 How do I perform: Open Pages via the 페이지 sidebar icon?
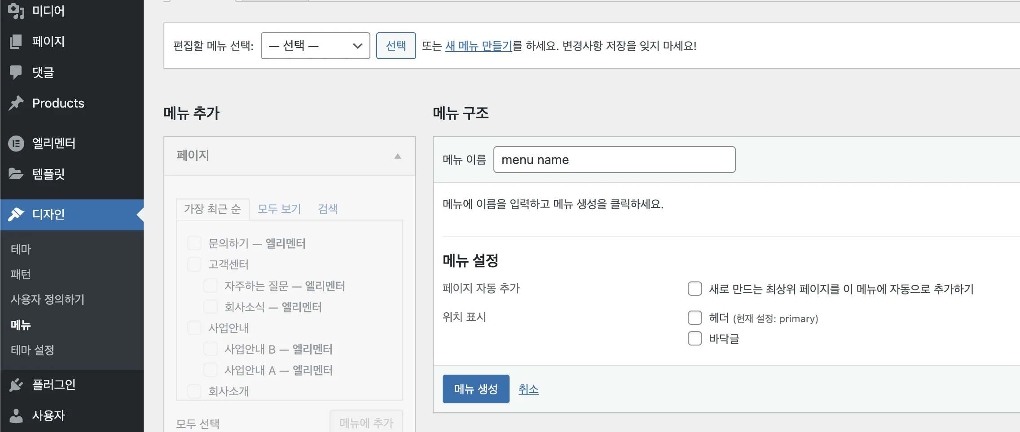click(16, 42)
